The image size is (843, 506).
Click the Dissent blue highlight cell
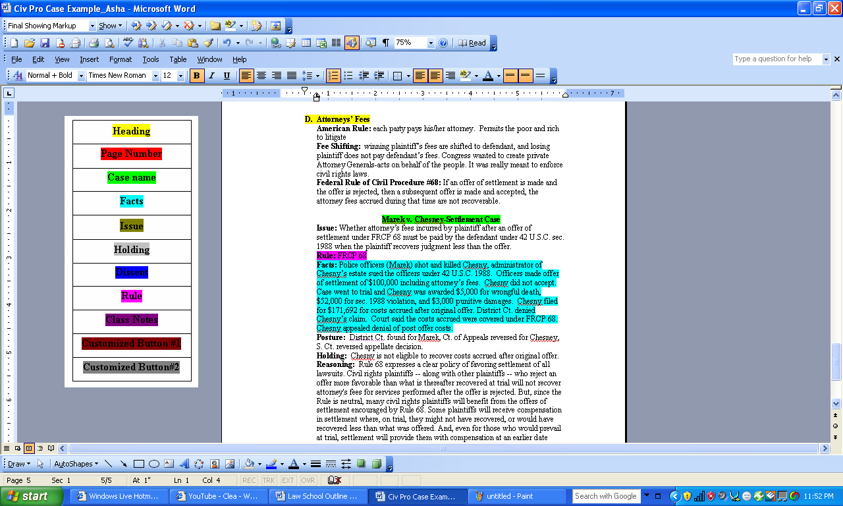[x=132, y=272]
